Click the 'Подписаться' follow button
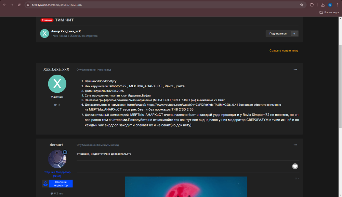The width and height of the screenshot is (342, 197). pos(278,33)
